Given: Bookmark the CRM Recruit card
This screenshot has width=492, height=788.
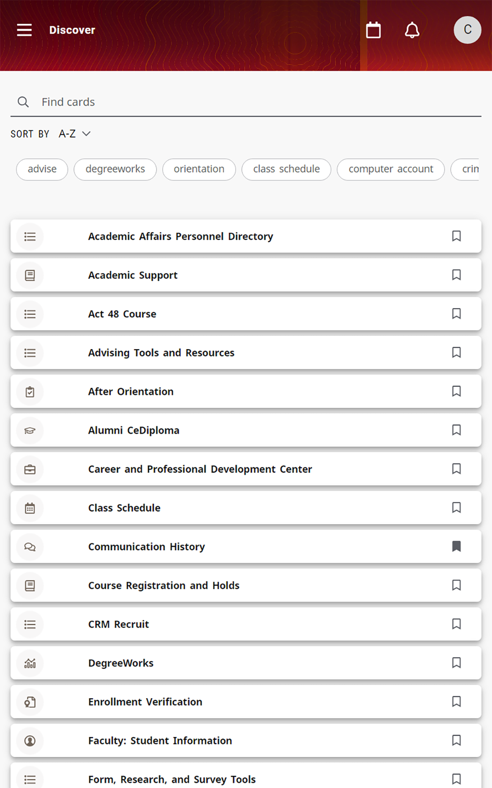Looking at the screenshot, I should (x=456, y=623).
